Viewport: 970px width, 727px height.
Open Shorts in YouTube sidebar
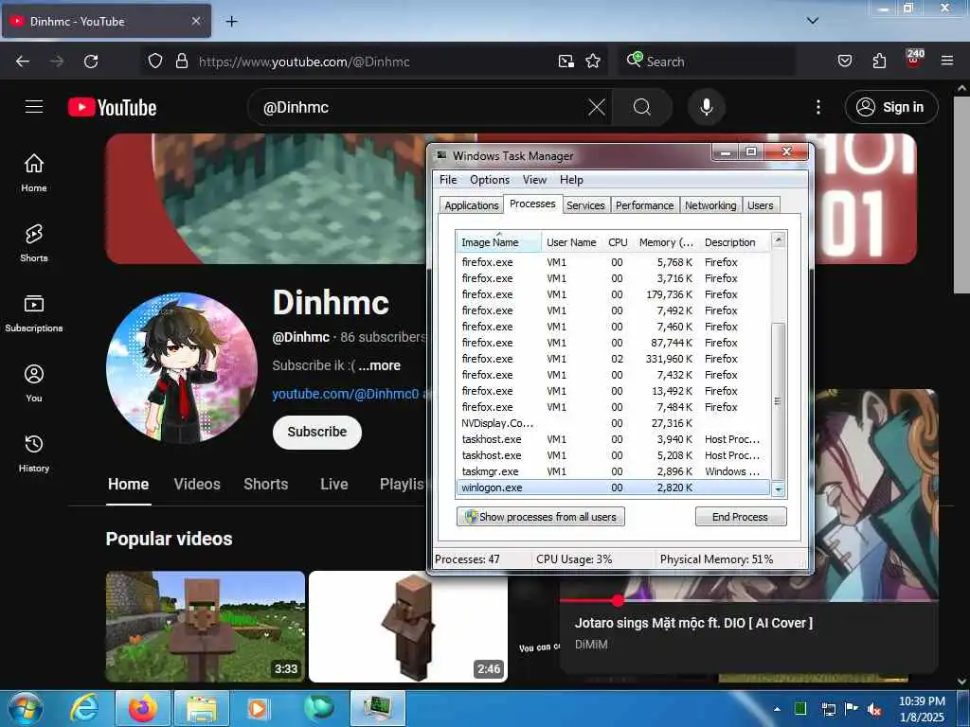(34, 243)
